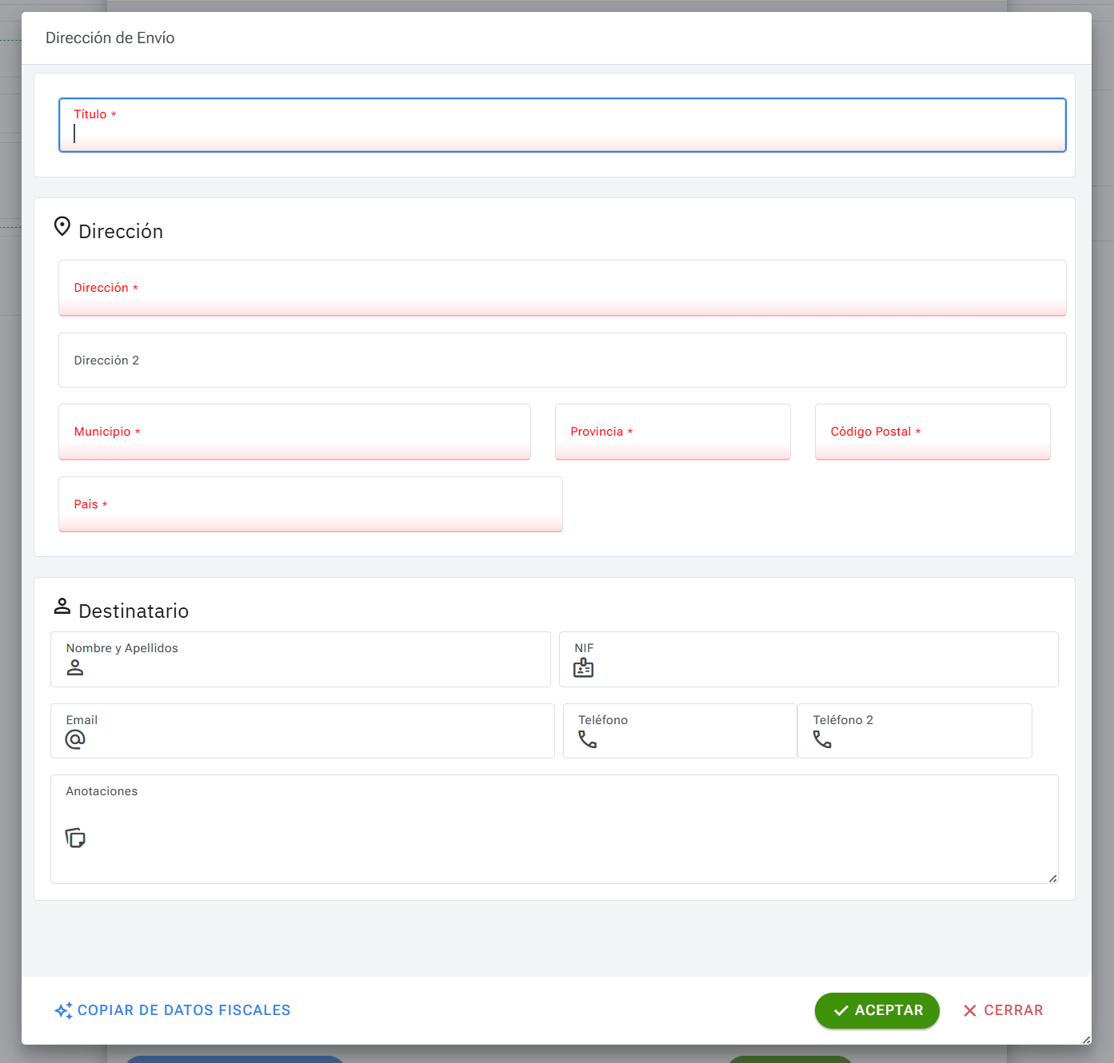Click Copiar de Datos Fiscales link

click(x=184, y=1010)
